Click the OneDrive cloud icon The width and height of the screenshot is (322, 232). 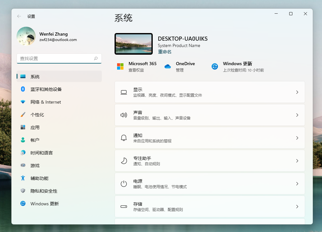coord(168,66)
